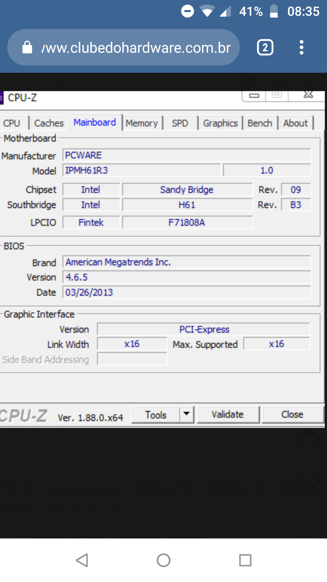Select the Mainboard tab
The width and height of the screenshot is (327, 582).
pos(95,122)
